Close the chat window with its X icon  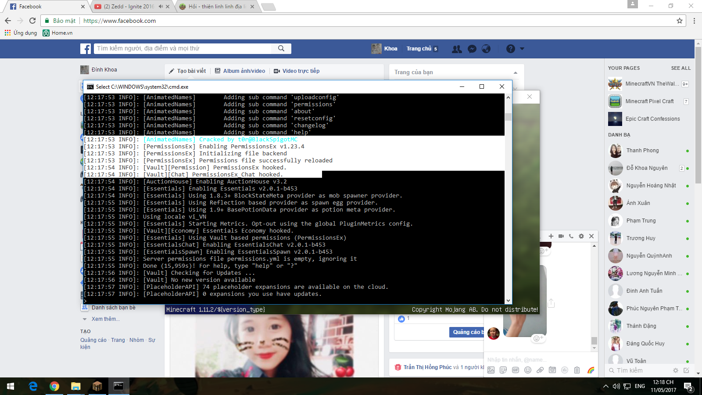pos(591,236)
